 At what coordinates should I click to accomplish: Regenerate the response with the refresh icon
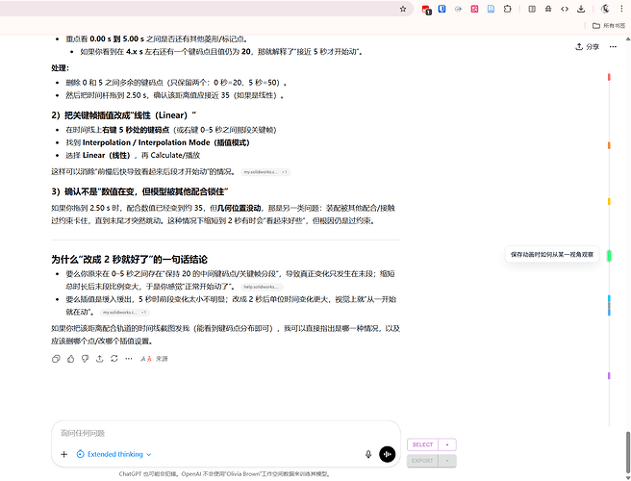pyautogui.click(x=114, y=358)
